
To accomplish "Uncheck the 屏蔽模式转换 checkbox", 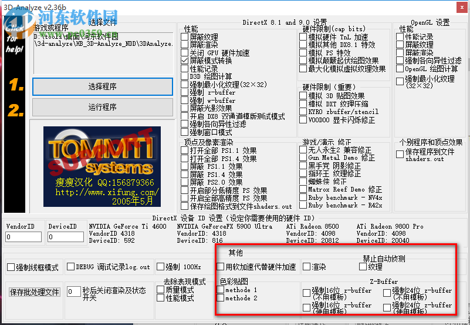I will point(185,61).
